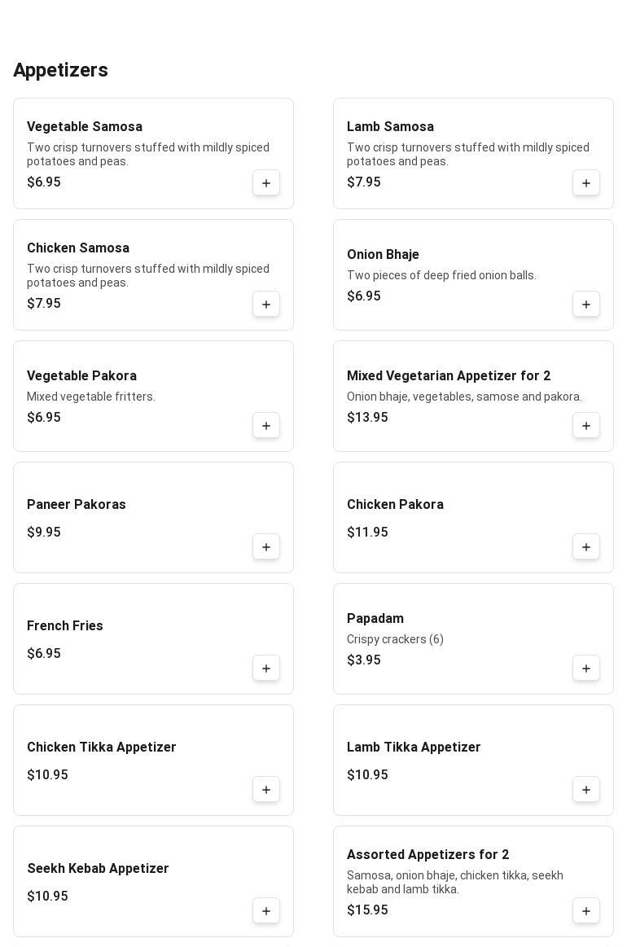Screen dimensions: 627x947
Task: Add Assorted Appetizers for 2
Action: pyautogui.click(x=586, y=911)
